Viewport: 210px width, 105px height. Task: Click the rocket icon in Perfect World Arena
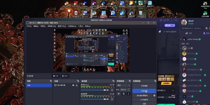160,31
